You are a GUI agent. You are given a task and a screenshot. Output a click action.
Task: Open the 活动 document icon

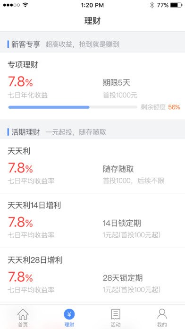[x=116, y=314]
